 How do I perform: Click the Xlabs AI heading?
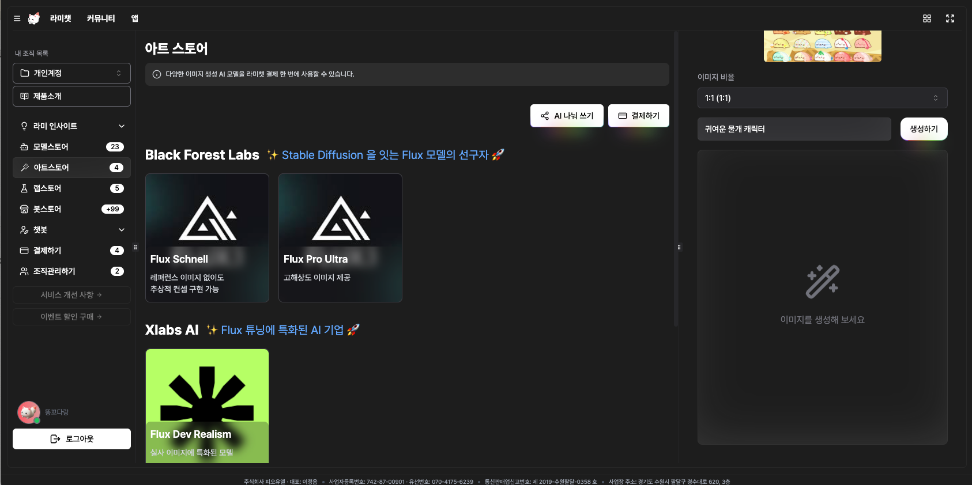click(172, 330)
